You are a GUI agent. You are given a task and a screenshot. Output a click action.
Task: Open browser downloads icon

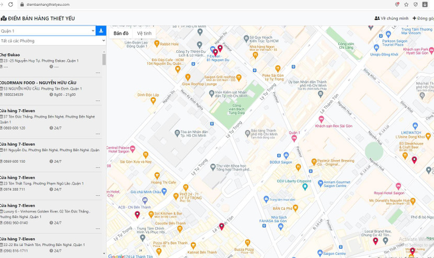point(425,4)
